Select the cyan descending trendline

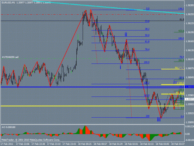click(x=109, y=7)
